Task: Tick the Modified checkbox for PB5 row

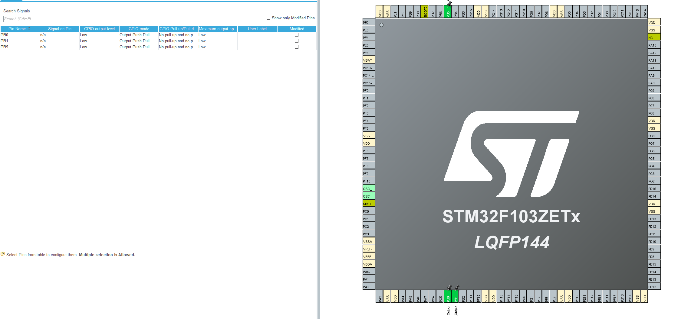Action: click(297, 47)
